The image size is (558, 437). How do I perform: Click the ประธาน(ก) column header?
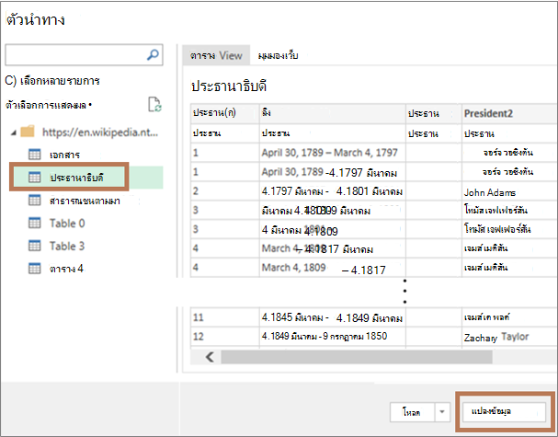[x=224, y=113]
